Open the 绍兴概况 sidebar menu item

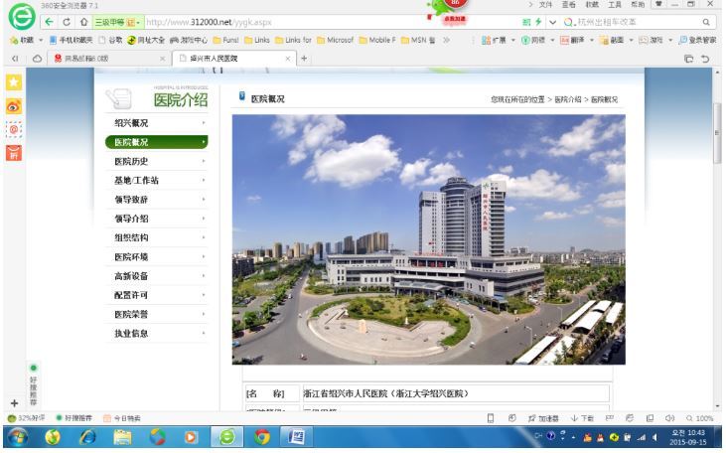[x=157, y=123]
